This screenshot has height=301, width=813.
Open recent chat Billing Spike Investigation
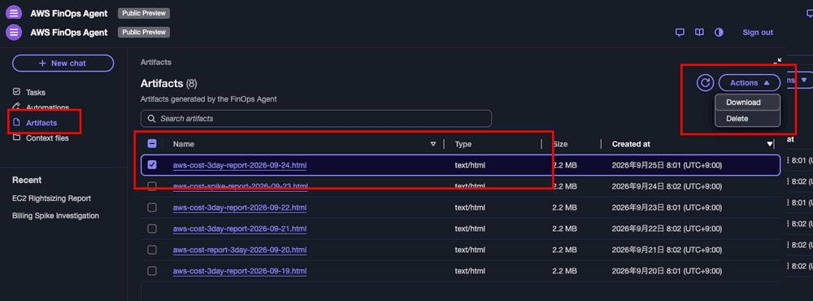click(x=55, y=216)
